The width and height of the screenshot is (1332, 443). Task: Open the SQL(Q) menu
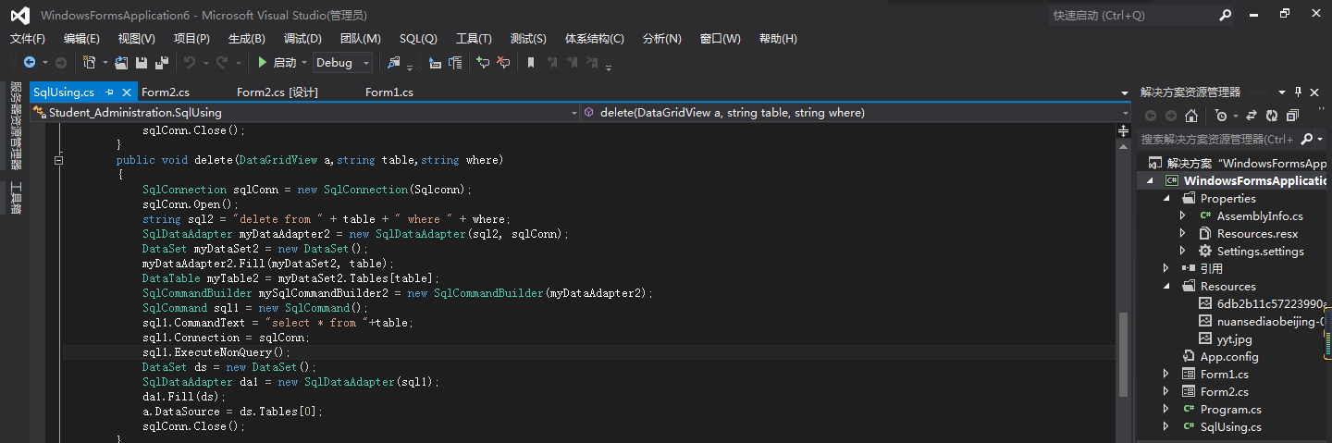(418, 38)
